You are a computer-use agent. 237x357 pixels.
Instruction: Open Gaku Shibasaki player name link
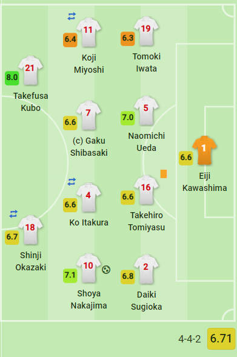pos(88,147)
